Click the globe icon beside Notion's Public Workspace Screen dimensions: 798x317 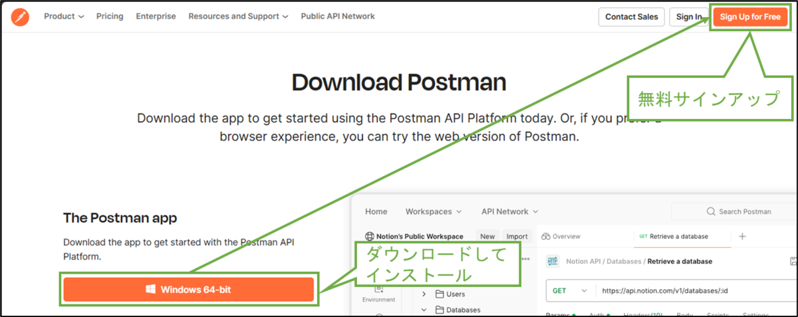coord(370,237)
